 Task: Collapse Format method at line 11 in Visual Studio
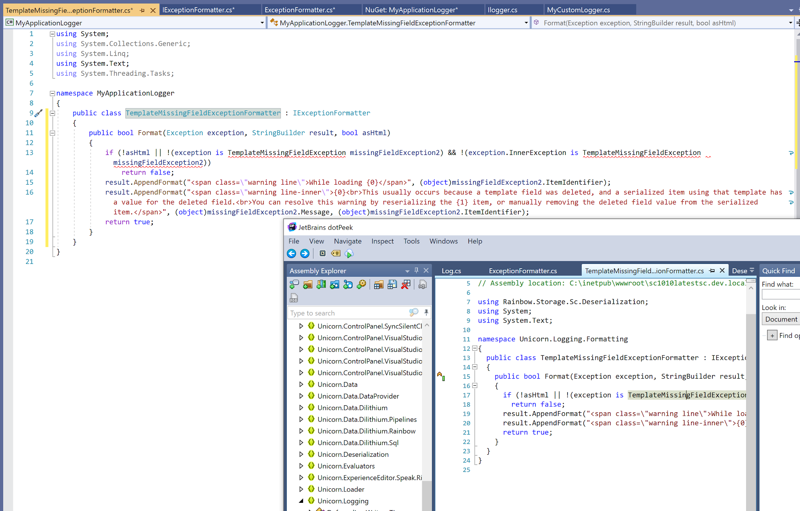(x=52, y=133)
